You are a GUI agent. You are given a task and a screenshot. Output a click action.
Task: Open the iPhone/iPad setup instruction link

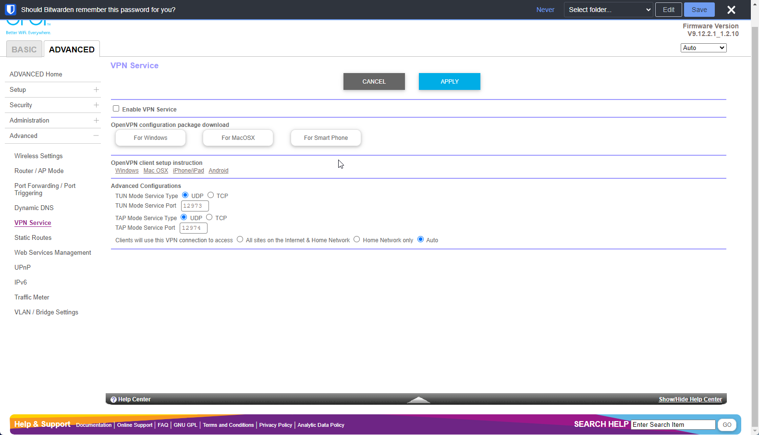(x=188, y=171)
